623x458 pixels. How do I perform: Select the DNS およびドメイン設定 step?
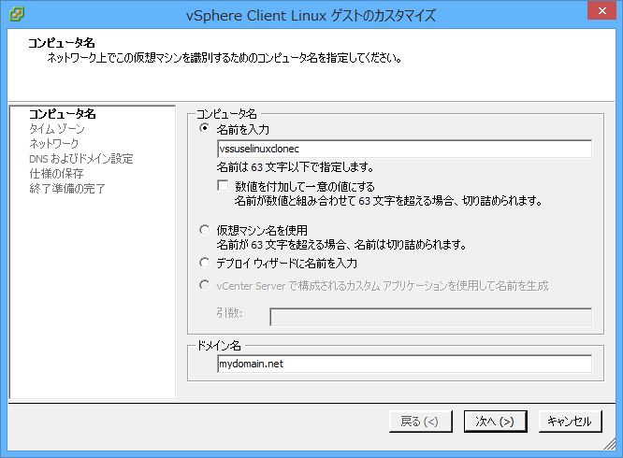pos(81,158)
